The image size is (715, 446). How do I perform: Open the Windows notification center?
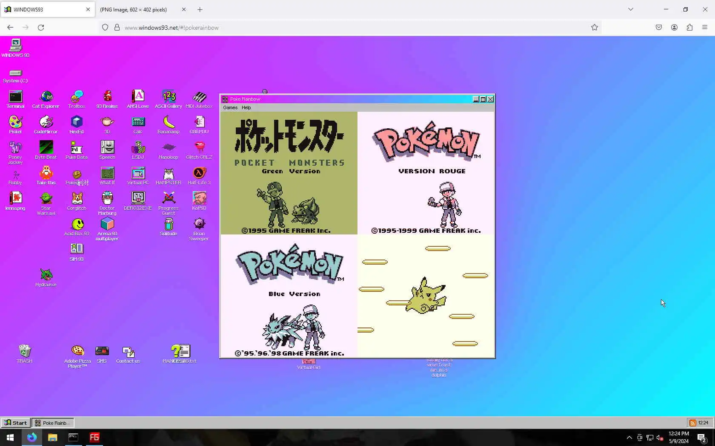(702, 438)
